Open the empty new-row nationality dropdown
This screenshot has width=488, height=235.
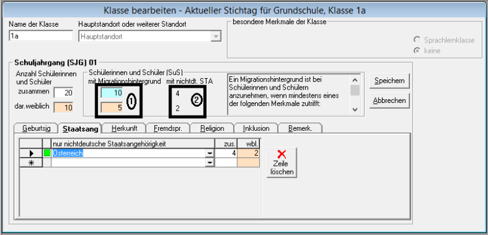(x=210, y=163)
